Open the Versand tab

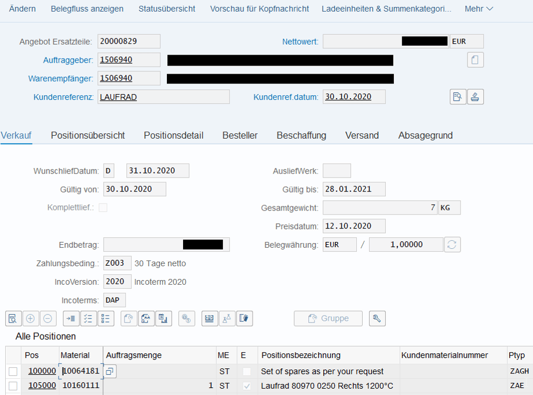(x=362, y=135)
